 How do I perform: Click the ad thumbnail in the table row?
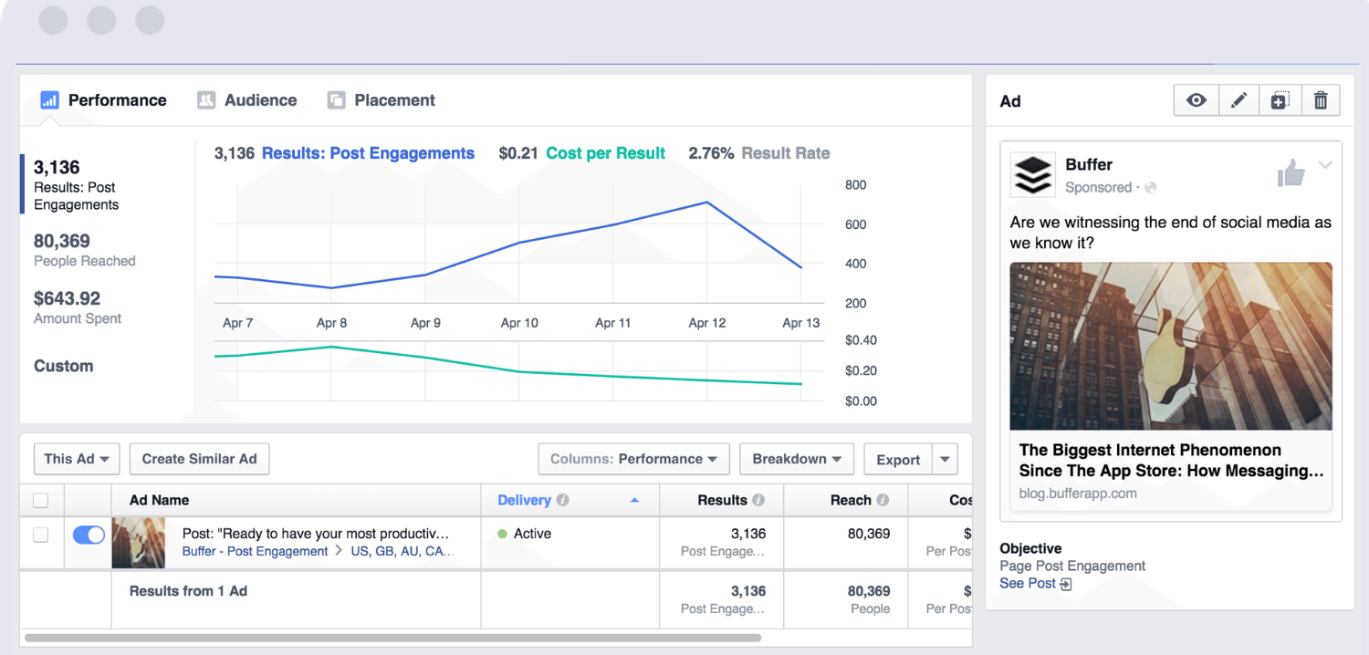point(138,543)
